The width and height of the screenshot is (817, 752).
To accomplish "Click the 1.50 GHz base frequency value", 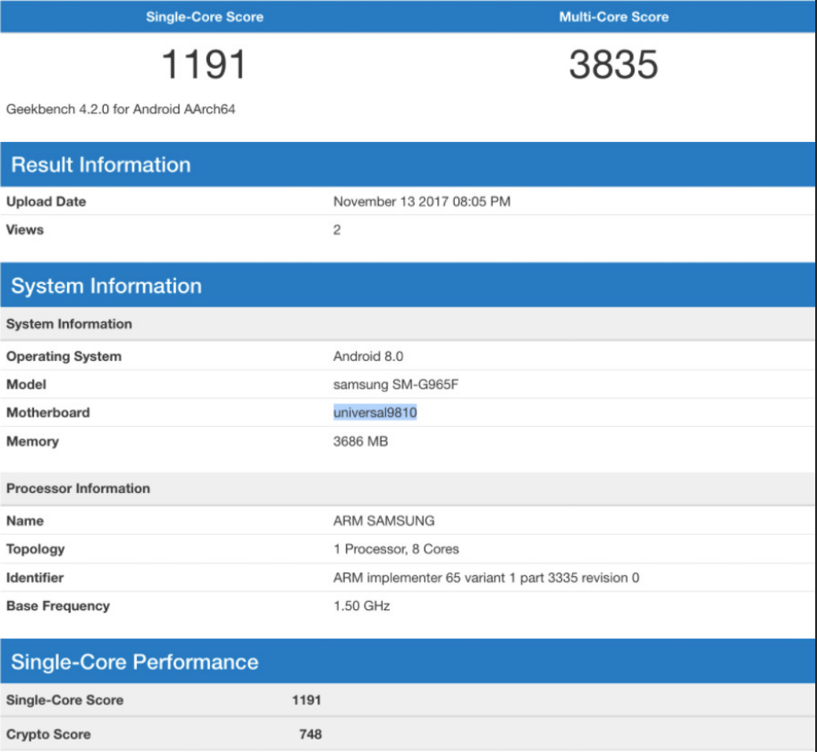I will (x=361, y=606).
